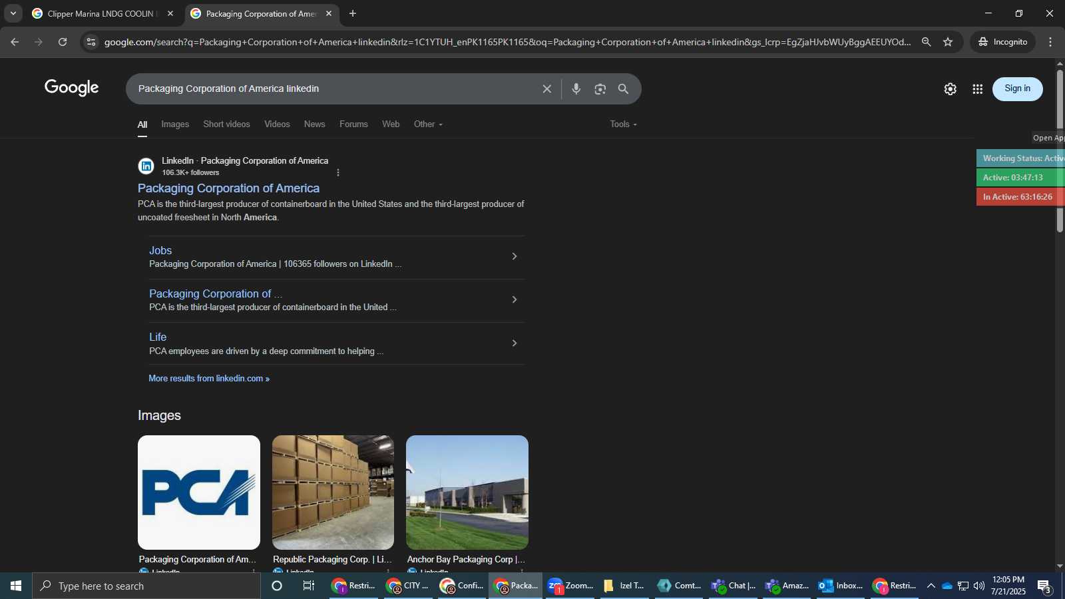Click the page vertical scrollbar
1065x599 pixels.
(1060, 150)
